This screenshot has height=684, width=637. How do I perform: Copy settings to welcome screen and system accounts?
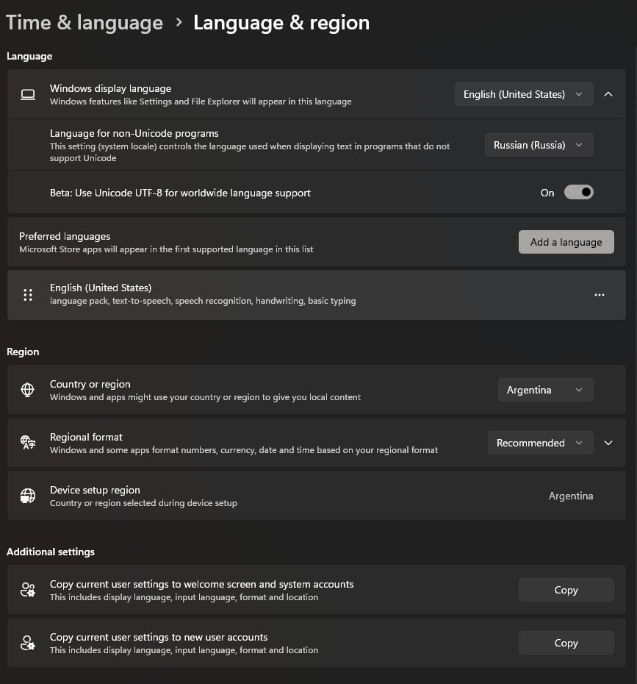566,590
